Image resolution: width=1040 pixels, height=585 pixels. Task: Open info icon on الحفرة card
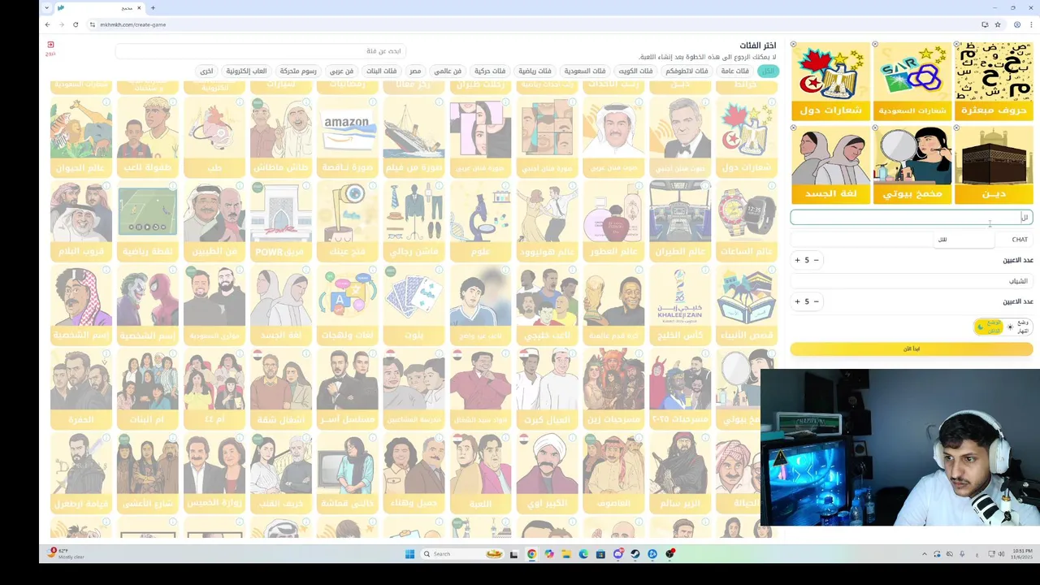106,353
